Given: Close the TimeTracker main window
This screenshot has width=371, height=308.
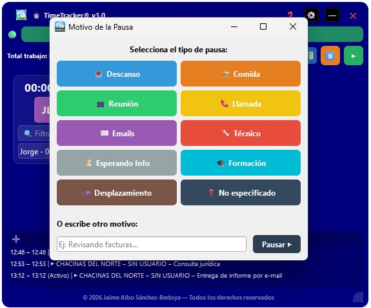Looking at the screenshot, I should (x=353, y=16).
